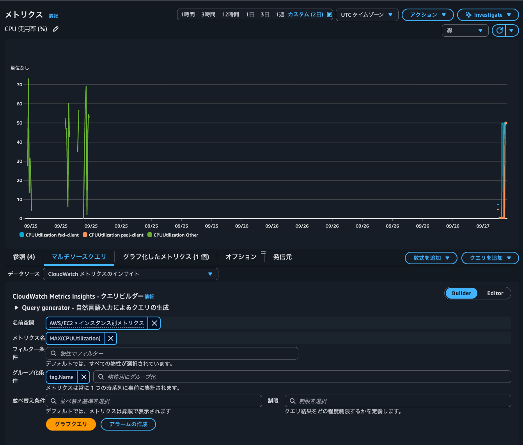Open the 数式を追加 dropdown
523x445 pixels.
point(431,258)
